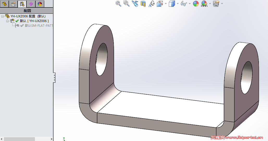Expand the View Settings dropdown arrow
This screenshot has height=141, width=268.
point(222,4)
